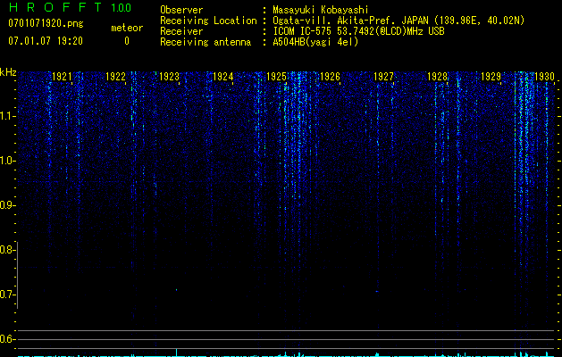The width and height of the screenshot is (562, 357).
Task: Click the cyan amplitude spike below 1923
Action: [x=176, y=352]
